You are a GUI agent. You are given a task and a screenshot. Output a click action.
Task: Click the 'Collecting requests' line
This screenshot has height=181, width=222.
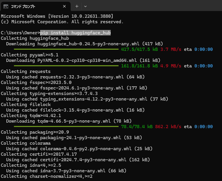(26, 71)
